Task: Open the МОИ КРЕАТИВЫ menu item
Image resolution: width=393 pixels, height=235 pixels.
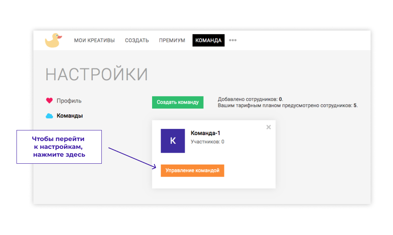Action: pyautogui.click(x=94, y=40)
